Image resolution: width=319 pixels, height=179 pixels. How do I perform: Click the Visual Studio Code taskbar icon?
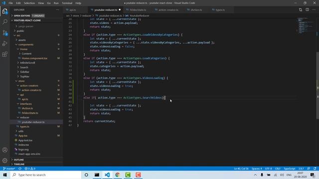[x=107, y=175]
